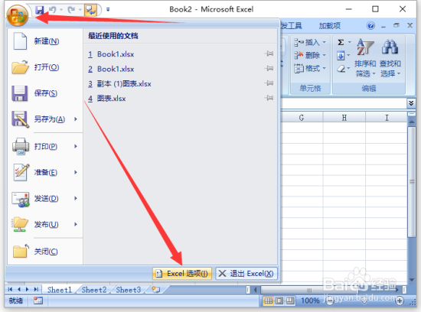
Task: Choose 打开(O) in the Office menu
Action: (45, 67)
